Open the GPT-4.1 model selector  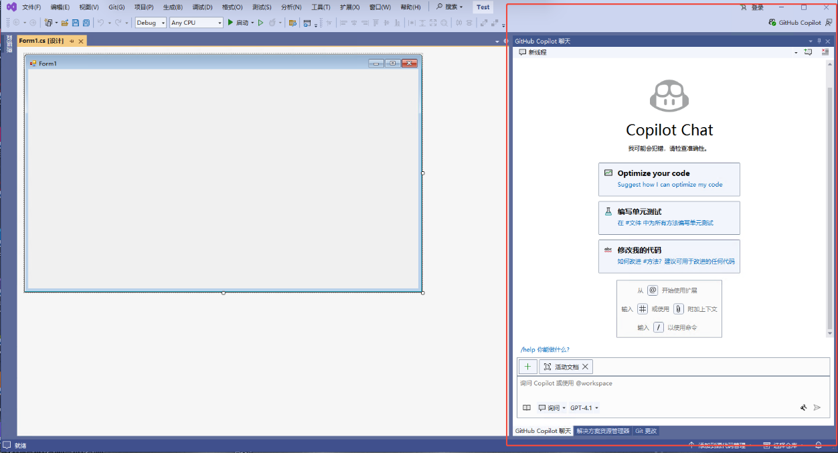[584, 407]
